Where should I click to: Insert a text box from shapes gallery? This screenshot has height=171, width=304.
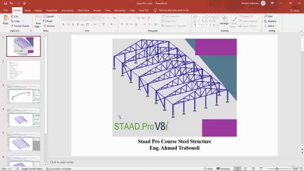[x=195, y=17]
